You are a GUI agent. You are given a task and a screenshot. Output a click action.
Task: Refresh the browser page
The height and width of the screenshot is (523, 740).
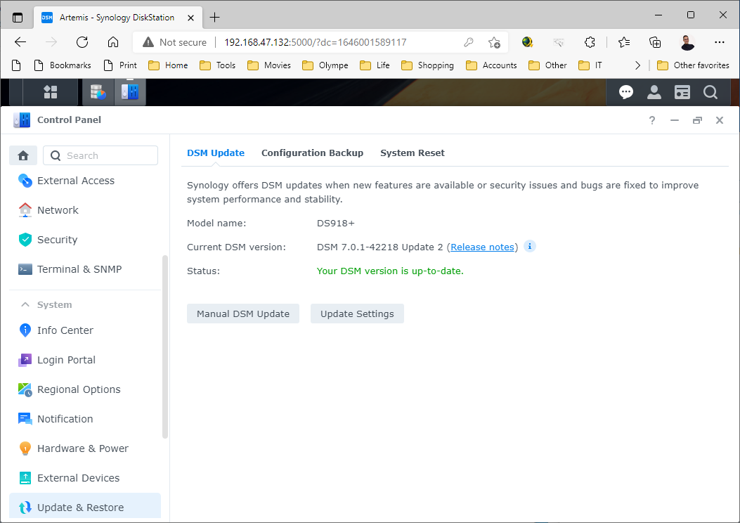pyautogui.click(x=82, y=42)
